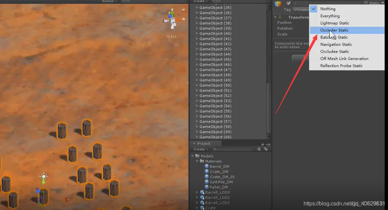388x210 pixels.
Task: Open the Project Create dropdown
Action: click(201, 149)
